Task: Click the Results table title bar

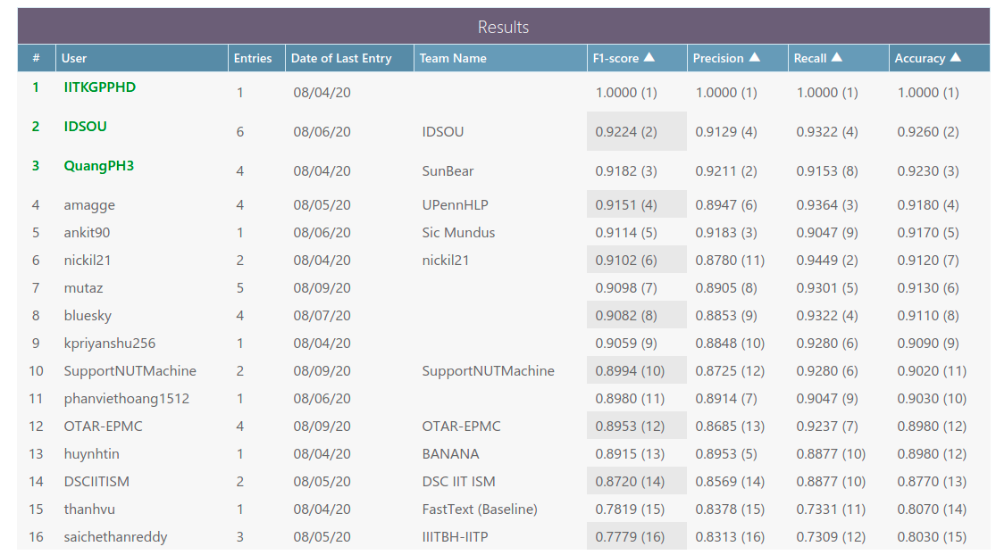Action: 503,27
